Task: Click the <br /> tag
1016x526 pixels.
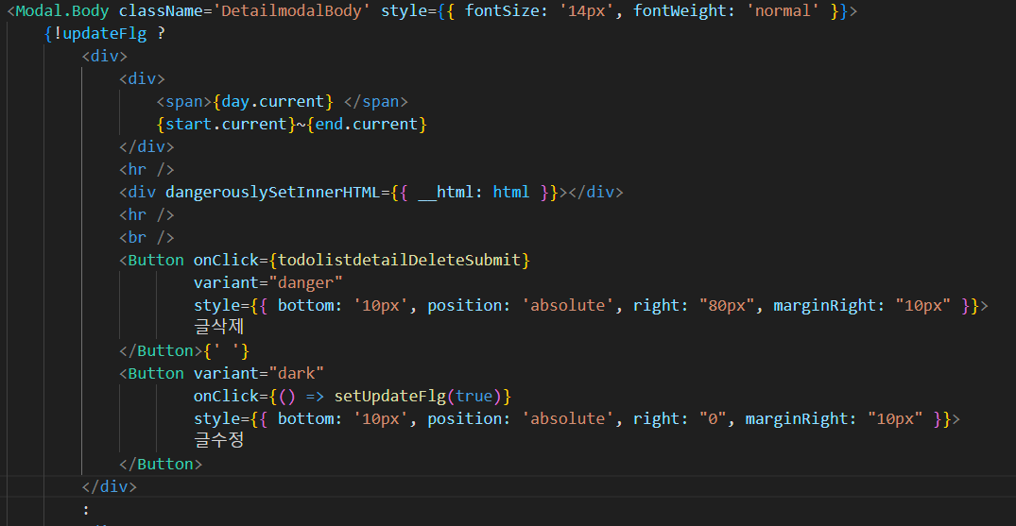Action: click(146, 238)
